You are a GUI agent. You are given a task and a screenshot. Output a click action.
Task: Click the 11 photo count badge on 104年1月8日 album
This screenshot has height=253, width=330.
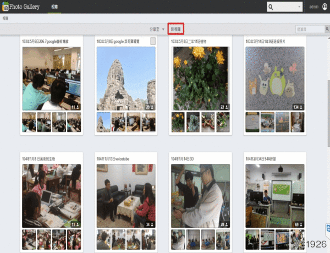75,224
